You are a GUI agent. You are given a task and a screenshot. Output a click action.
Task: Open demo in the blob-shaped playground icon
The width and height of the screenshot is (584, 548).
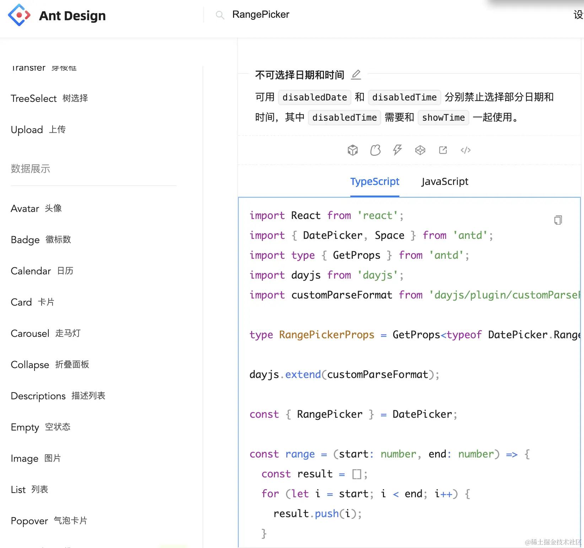375,150
